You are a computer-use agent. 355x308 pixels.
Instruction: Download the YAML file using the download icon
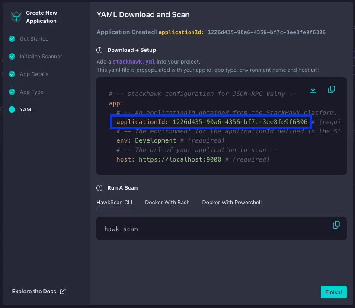click(x=313, y=89)
